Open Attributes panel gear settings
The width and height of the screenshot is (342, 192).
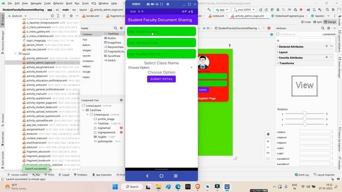click(329, 28)
